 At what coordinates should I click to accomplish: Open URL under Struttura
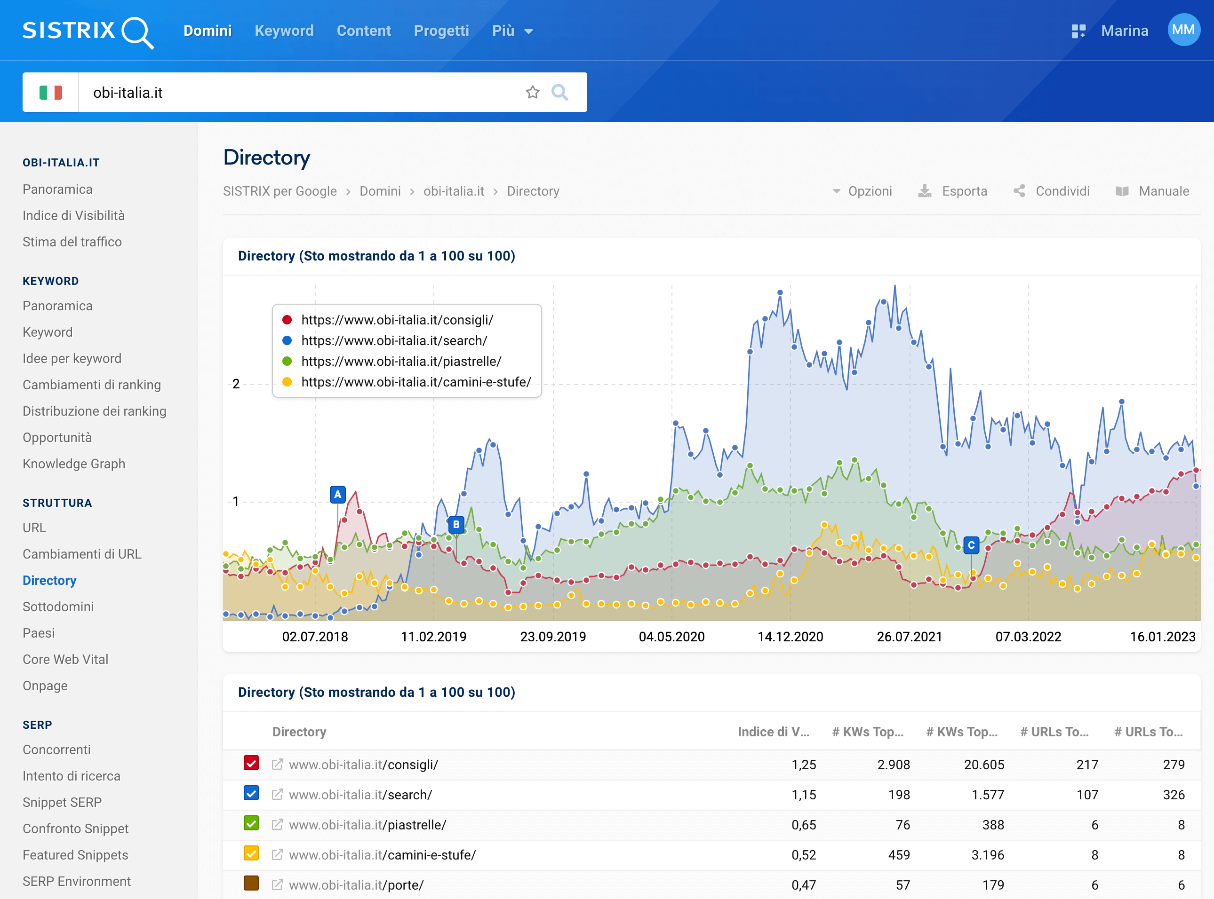coord(34,528)
